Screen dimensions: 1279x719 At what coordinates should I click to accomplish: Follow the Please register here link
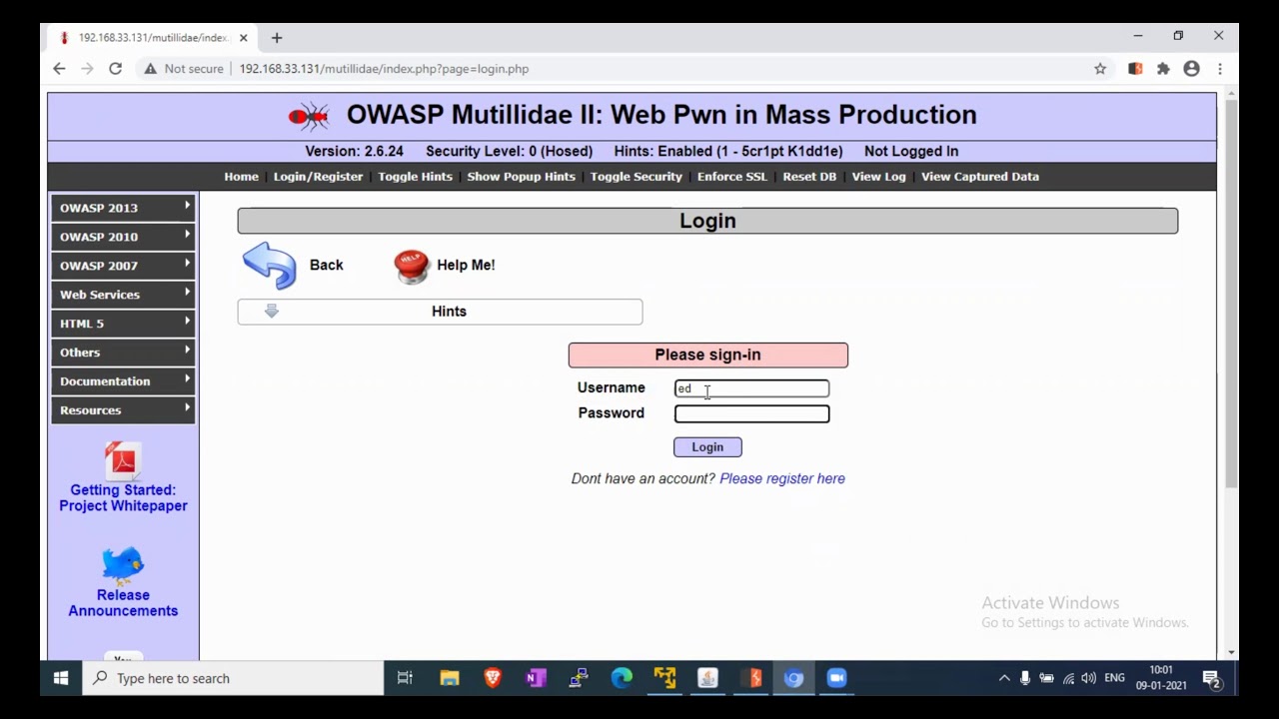782,478
